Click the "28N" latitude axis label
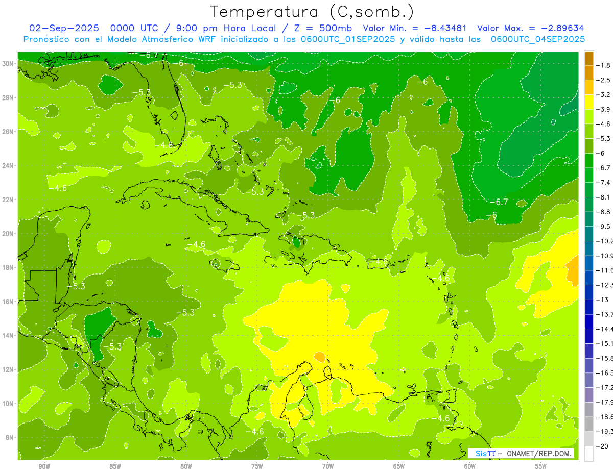This screenshot has width=613, height=473. tap(9, 97)
